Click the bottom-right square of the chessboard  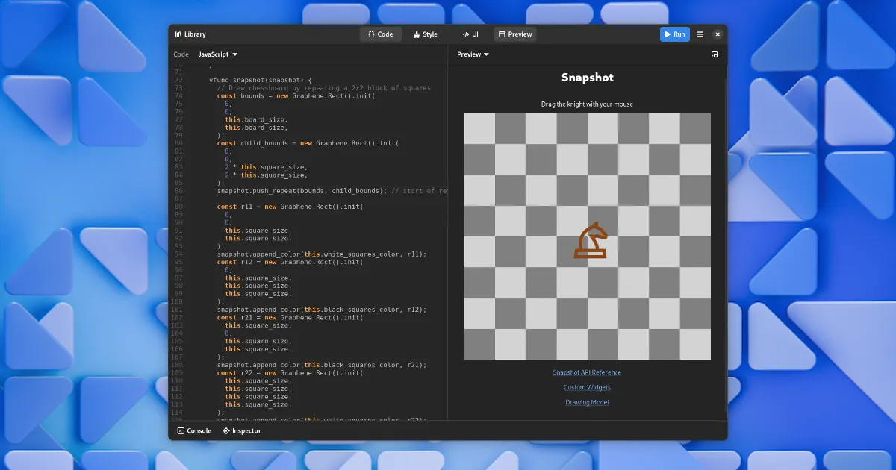695,344
